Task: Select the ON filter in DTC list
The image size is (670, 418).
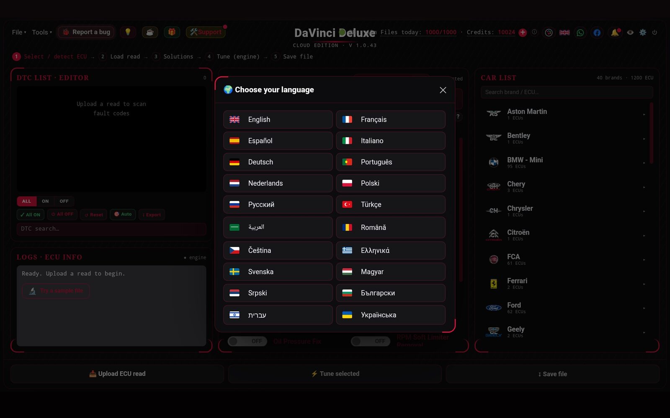Action: click(x=45, y=201)
